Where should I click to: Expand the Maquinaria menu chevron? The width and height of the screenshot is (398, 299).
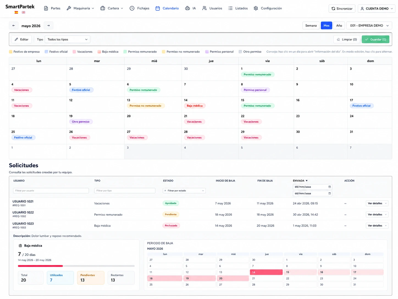click(x=93, y=8)
